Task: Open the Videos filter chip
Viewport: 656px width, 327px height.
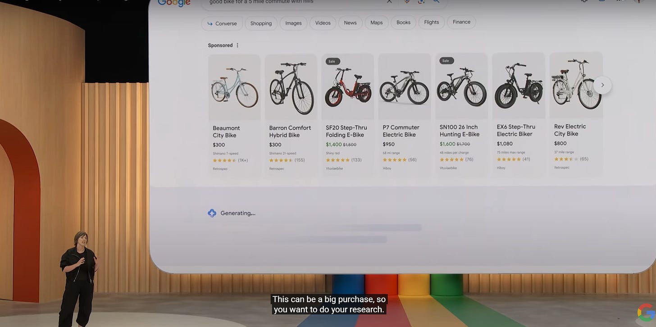Action: tap(323, 23)
